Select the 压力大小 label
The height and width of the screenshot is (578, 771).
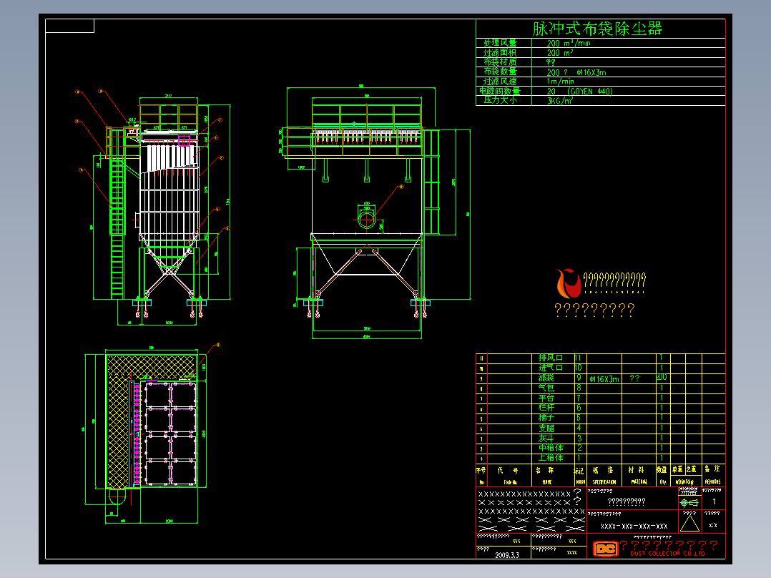point(500,100)
